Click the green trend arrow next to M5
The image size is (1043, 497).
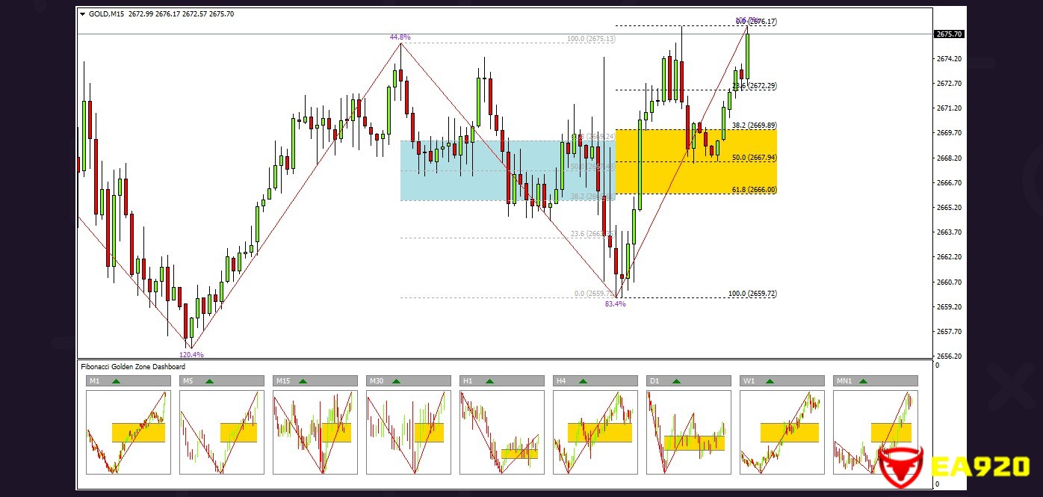pos(209,381)
